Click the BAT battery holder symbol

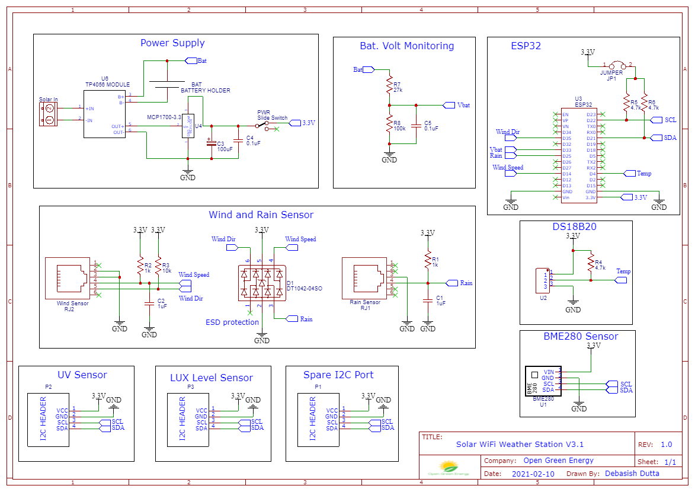pos(168,84)
